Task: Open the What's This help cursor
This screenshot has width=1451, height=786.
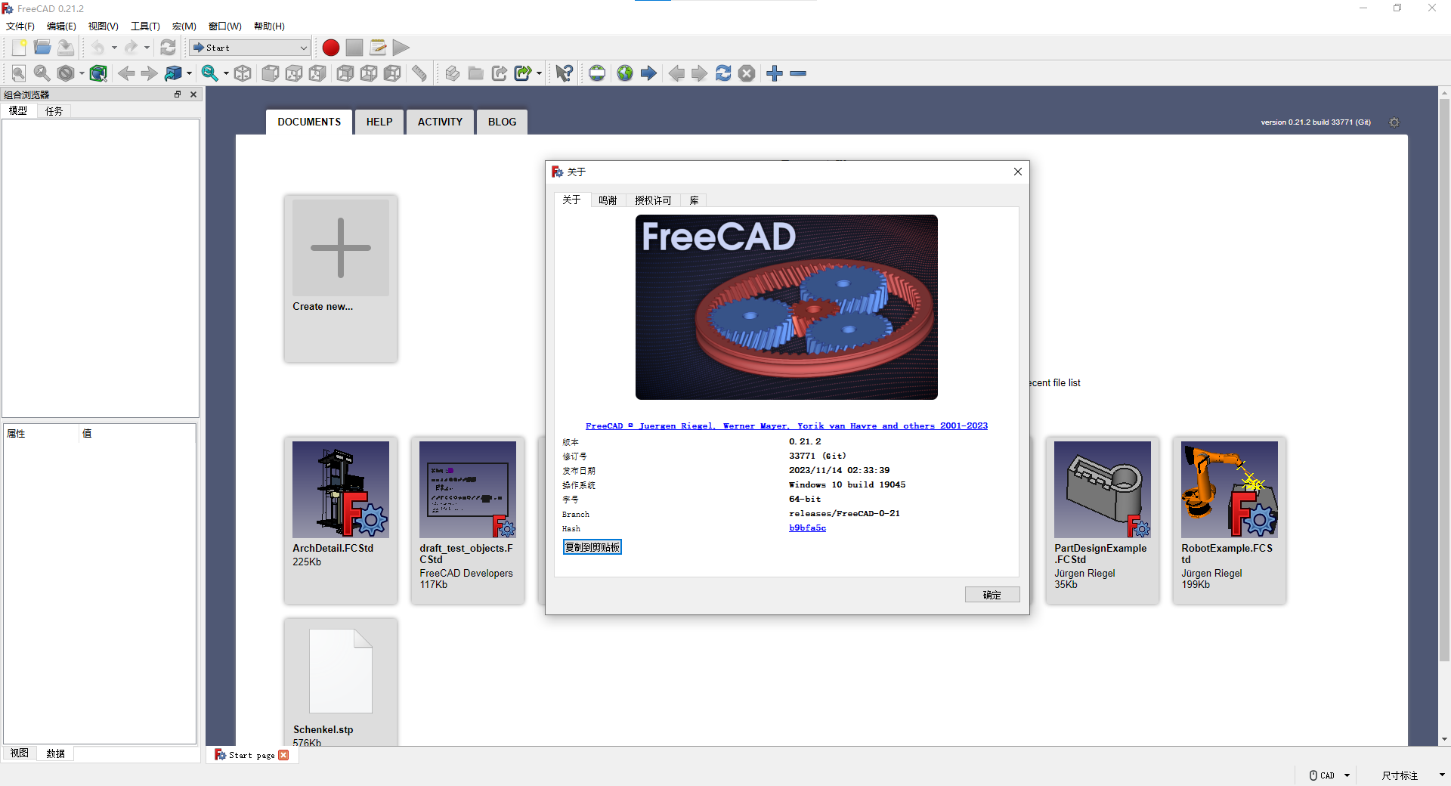Action: [563, 73]
